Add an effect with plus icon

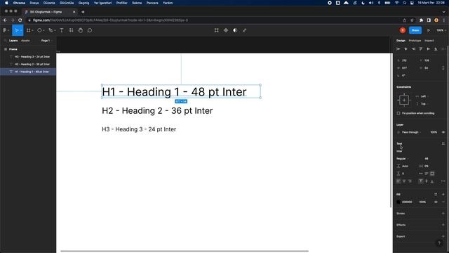coord(443,225)
